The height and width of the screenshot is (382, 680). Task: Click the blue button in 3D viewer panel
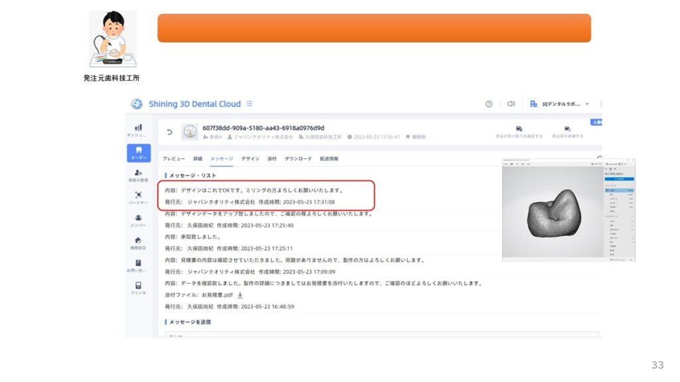point(620,179)
